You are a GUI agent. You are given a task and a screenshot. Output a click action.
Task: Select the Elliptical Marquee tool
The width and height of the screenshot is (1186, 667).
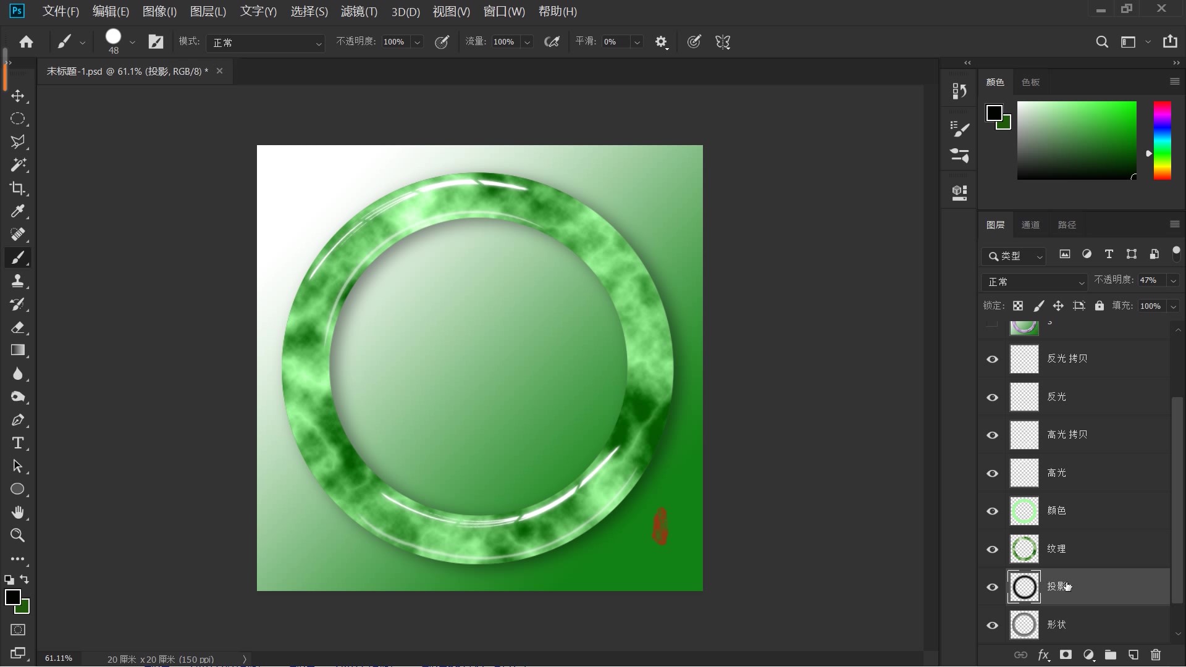(x=18, y=119)
